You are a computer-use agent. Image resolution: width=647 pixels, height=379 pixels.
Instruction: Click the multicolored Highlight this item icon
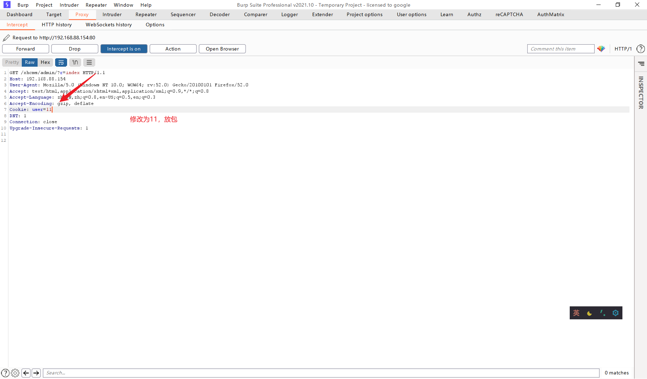(601, 49)
